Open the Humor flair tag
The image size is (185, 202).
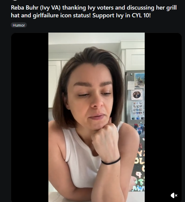(x=19, y=25)
